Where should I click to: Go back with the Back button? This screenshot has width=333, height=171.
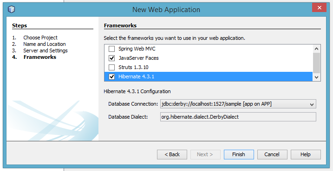point(172,154)
